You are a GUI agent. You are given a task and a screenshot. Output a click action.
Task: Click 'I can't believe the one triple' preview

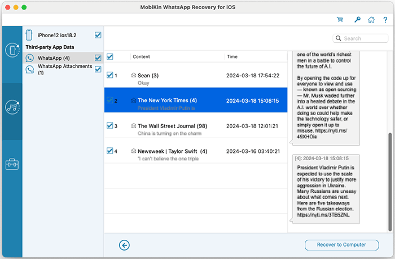(x=168, y=159)
